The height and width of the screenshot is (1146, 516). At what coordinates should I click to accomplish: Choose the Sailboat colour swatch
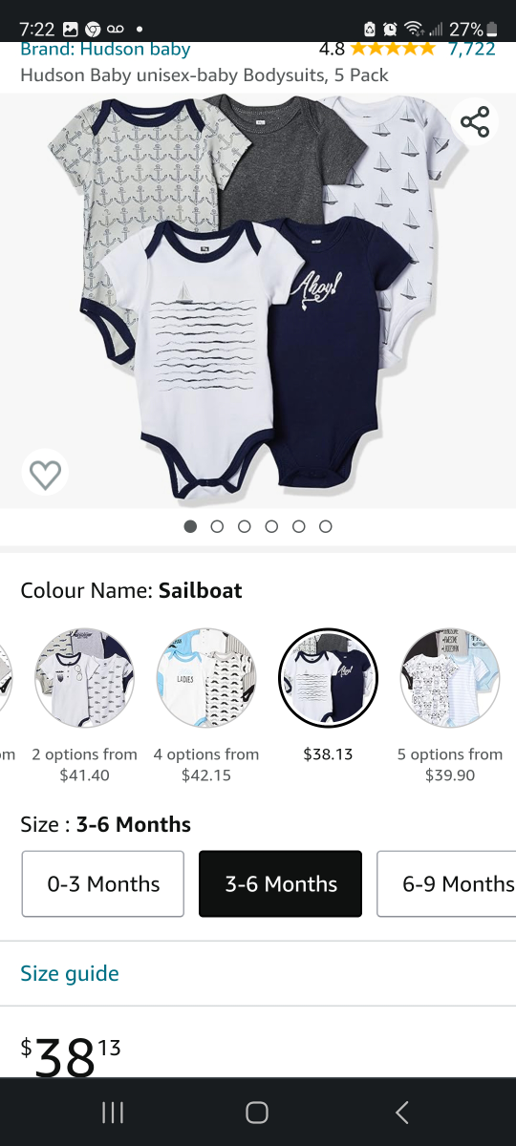329,678
